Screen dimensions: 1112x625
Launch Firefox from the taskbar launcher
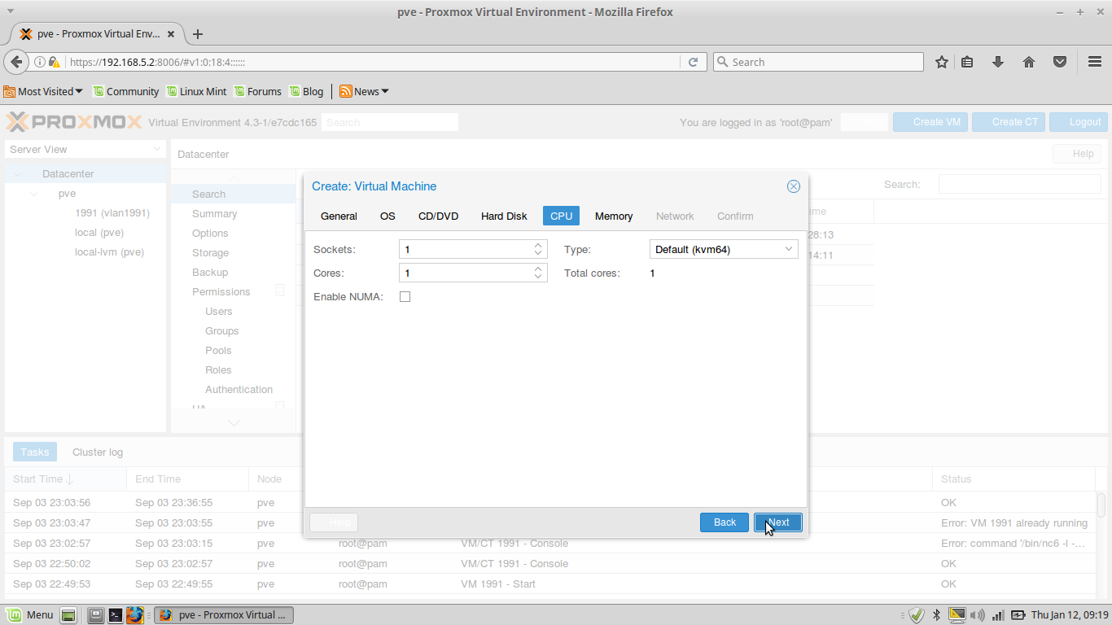tap(135, 614)
